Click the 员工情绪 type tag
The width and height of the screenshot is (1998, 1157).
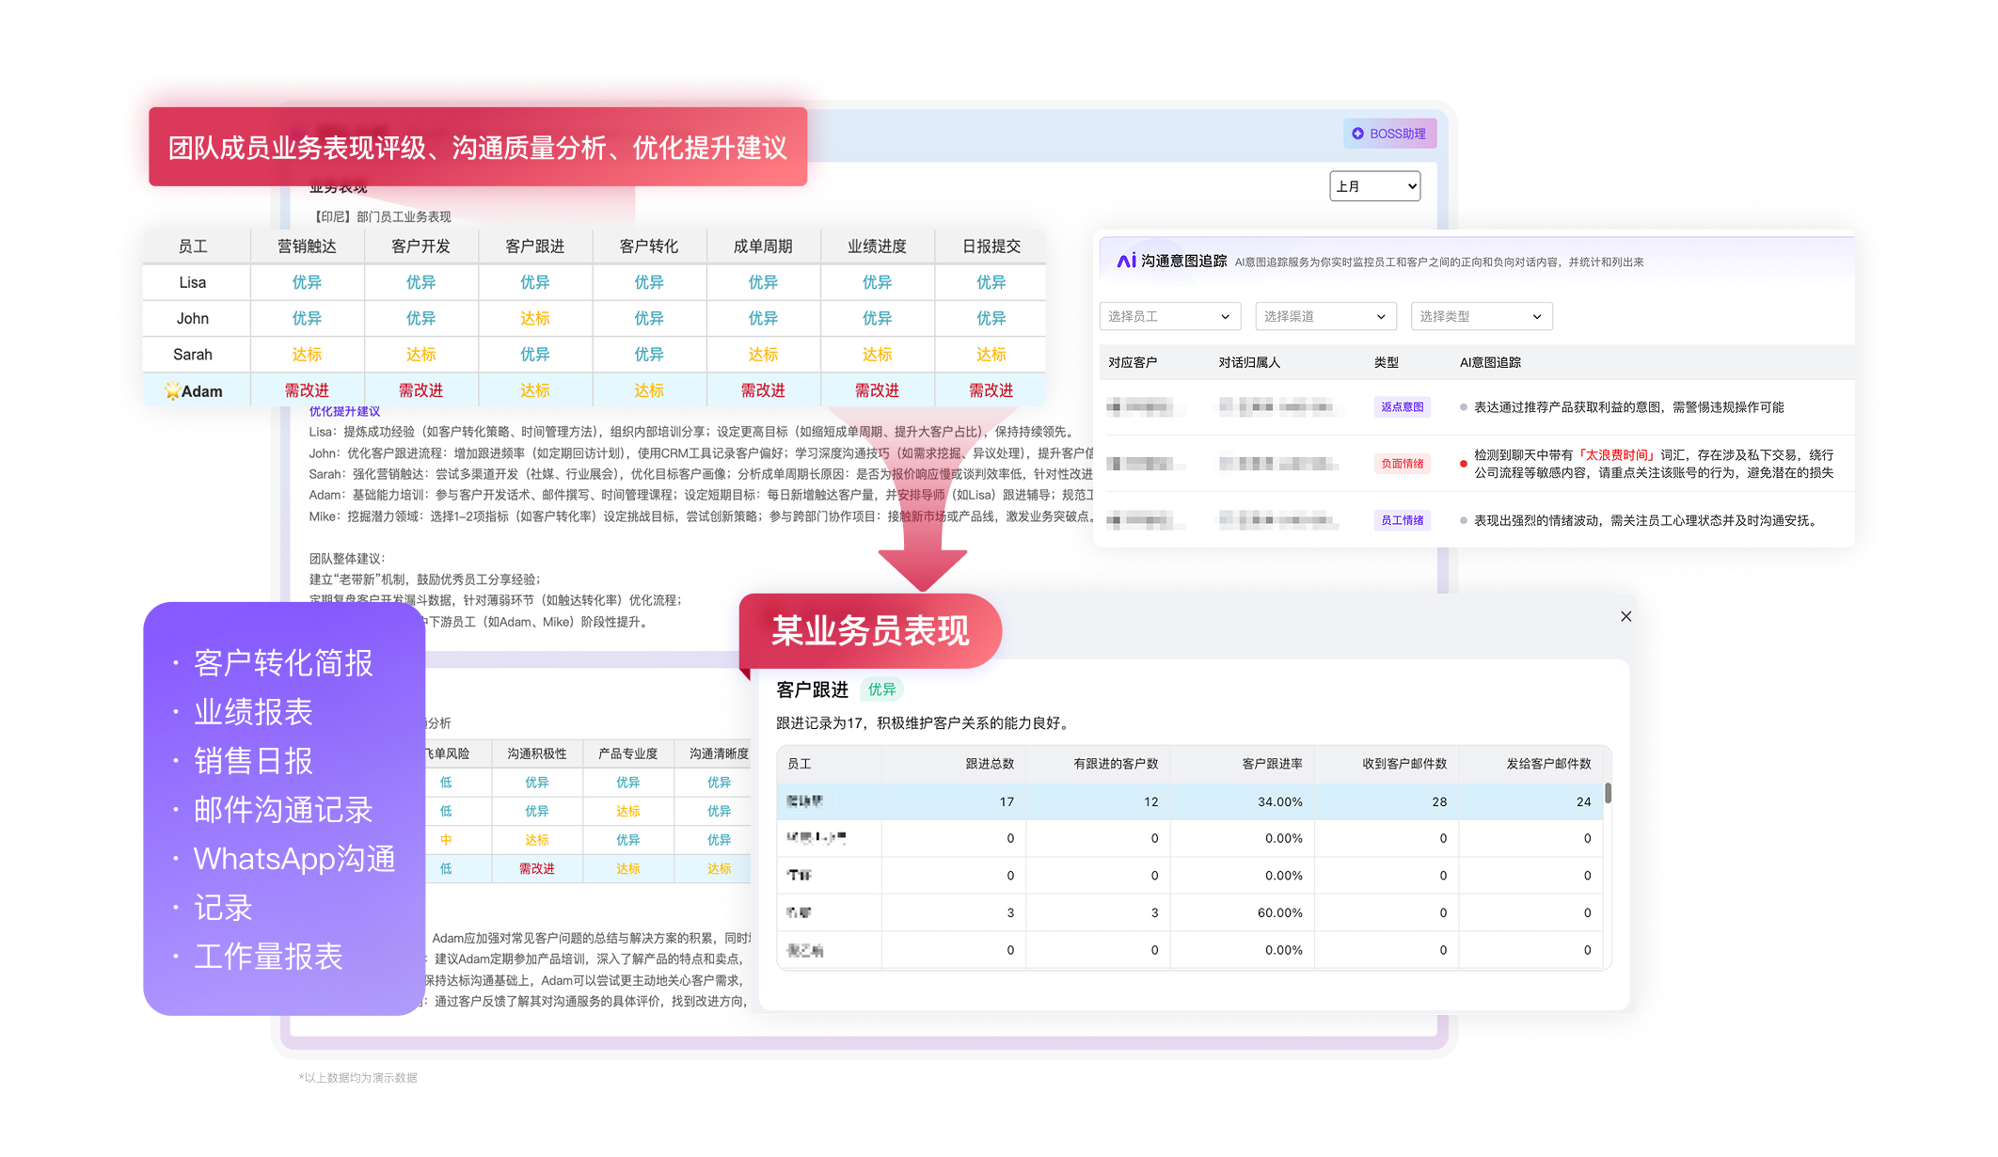point(1402,520)
